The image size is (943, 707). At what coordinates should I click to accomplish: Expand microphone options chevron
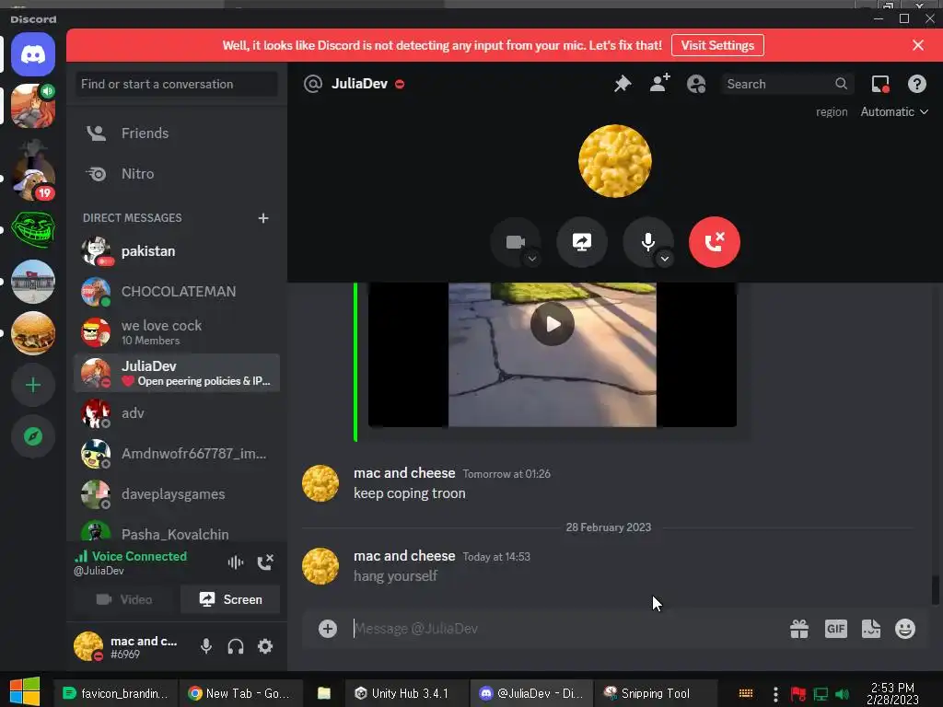[665, 259]
